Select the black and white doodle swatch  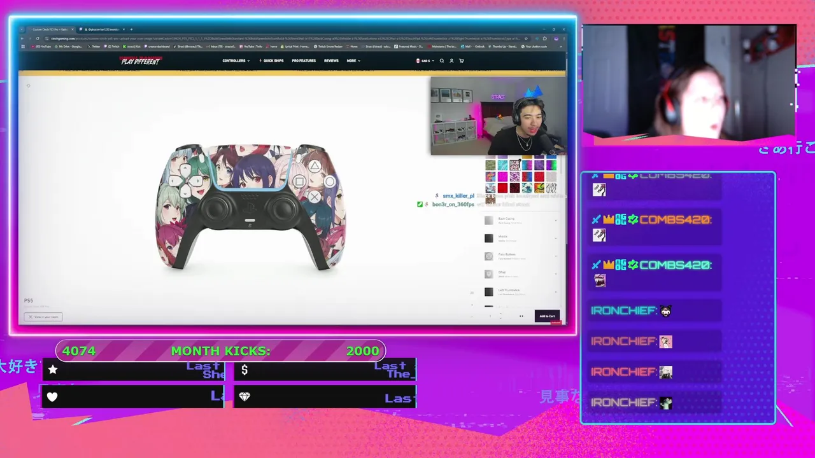coord(514,165)
